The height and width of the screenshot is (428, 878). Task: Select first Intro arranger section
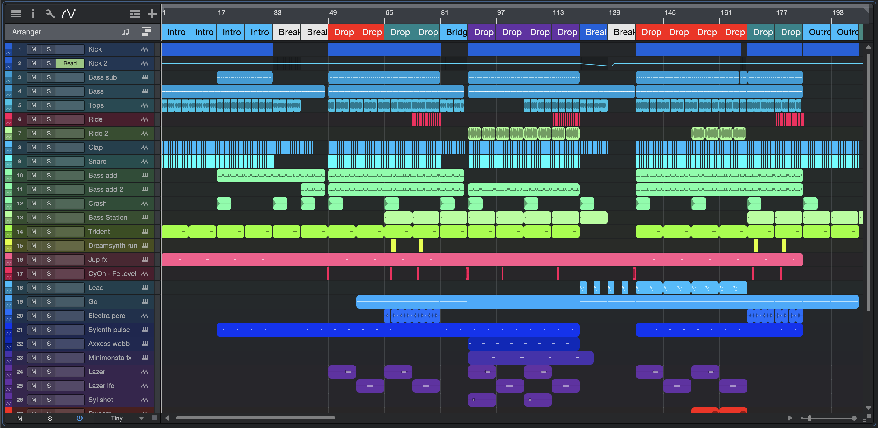point(175,32)
